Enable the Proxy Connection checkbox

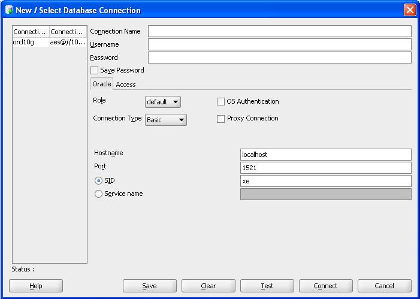tap(220, 119)
